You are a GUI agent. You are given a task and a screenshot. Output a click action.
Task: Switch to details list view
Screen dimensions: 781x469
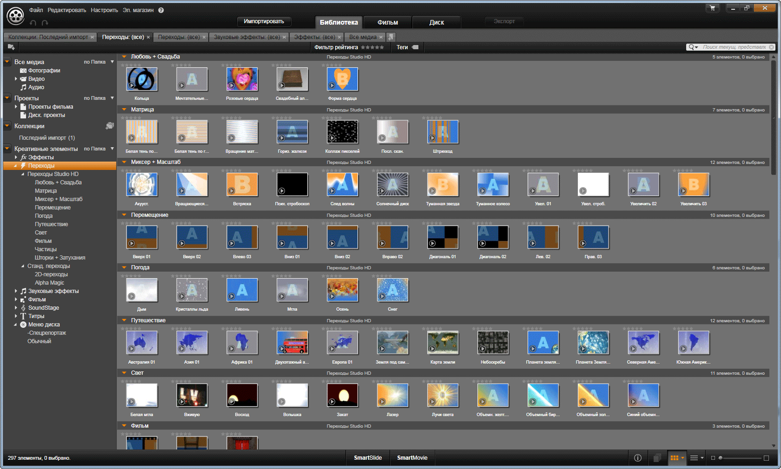(x=694, y=458)
